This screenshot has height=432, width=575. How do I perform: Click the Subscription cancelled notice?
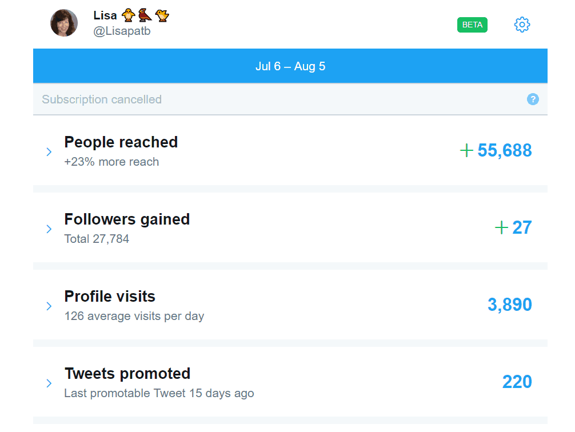click(101, 99)
